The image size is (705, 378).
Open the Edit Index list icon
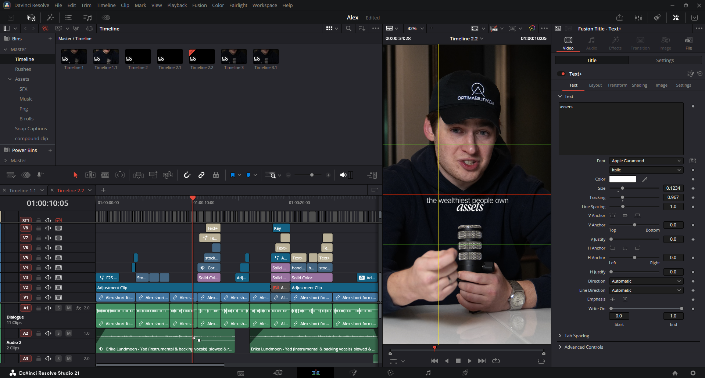point(68,18)
